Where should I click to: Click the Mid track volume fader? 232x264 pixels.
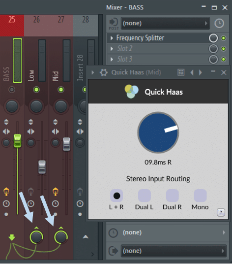[66, 144]
